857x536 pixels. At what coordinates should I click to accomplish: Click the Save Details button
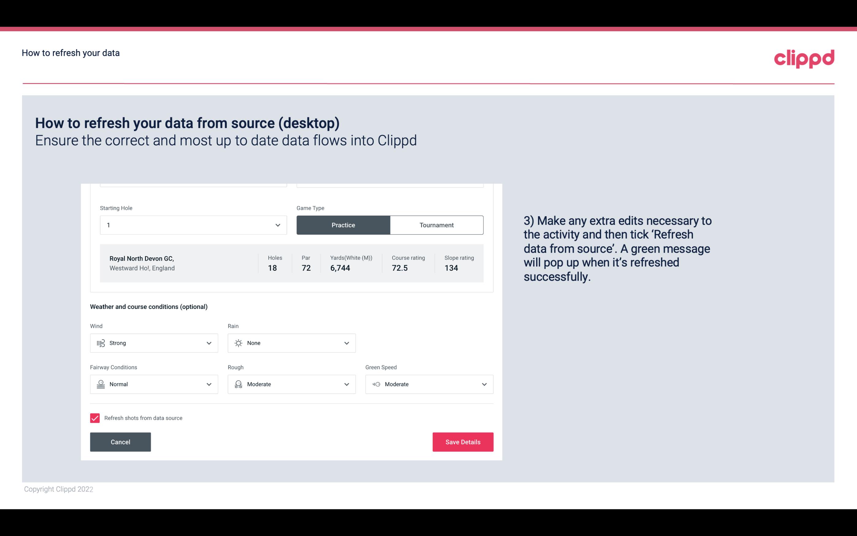tap(463, 442)
